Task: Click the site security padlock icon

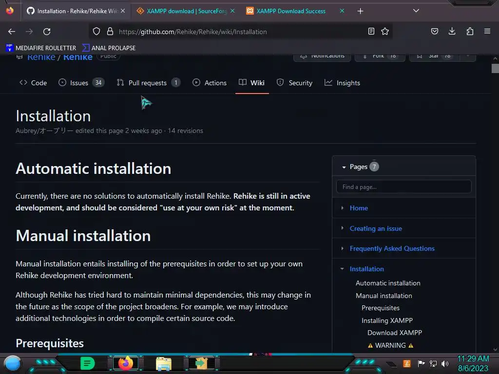Action: coord(110,32)
